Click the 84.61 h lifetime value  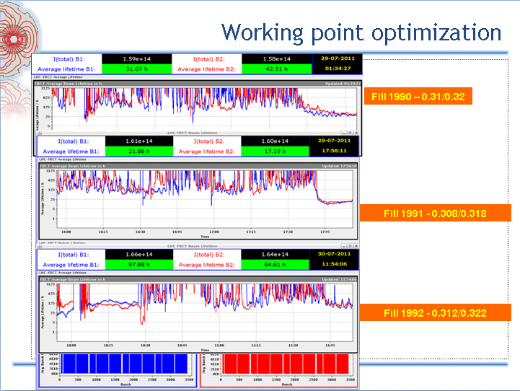pos(275,265)
